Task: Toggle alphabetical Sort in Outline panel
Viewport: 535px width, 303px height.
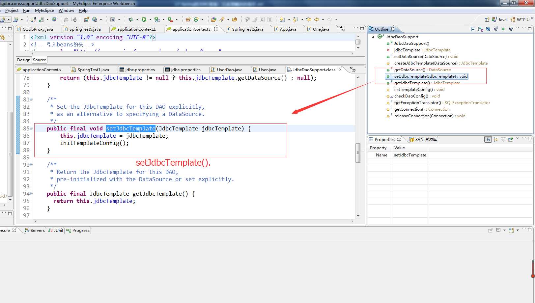Action: coord(480,29)
